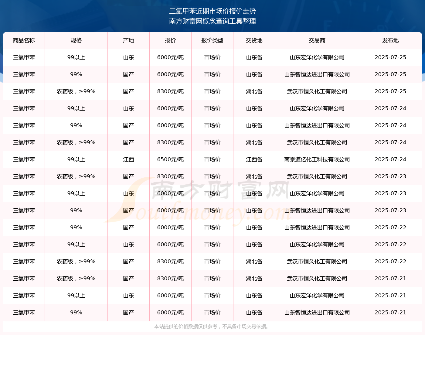Select the '交易商' column header

point(317,40)
